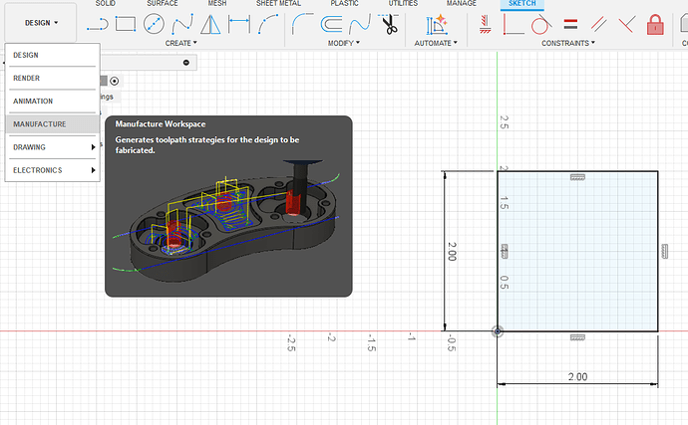Expand the DRAWING submenu arrow
688x425 pixels.
coord(93,147)
